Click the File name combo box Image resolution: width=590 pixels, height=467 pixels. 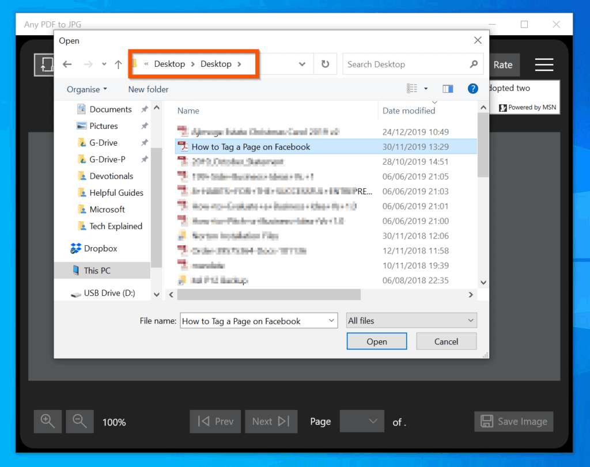(x=259, y=321)
